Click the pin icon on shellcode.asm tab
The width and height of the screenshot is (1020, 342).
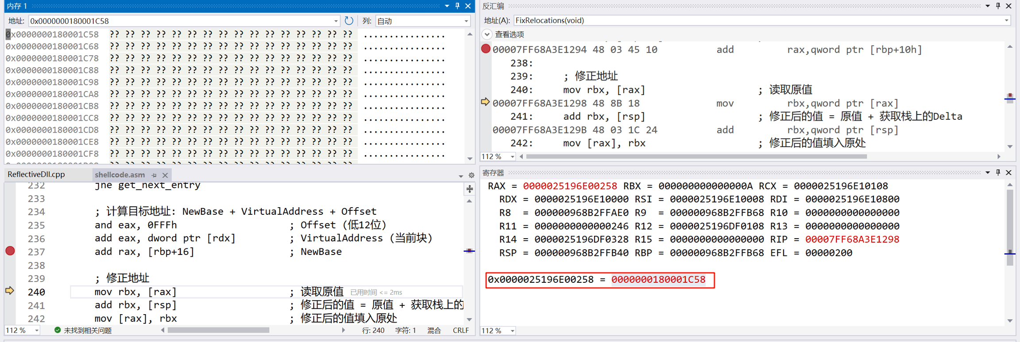(154, 175)
